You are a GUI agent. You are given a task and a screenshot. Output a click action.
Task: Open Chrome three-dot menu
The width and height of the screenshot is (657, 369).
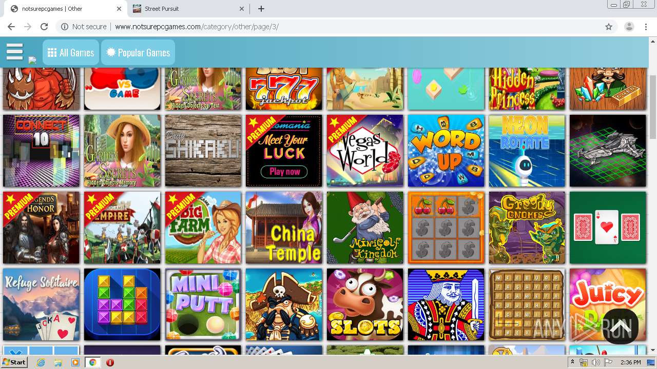click(x=646, y=27)
